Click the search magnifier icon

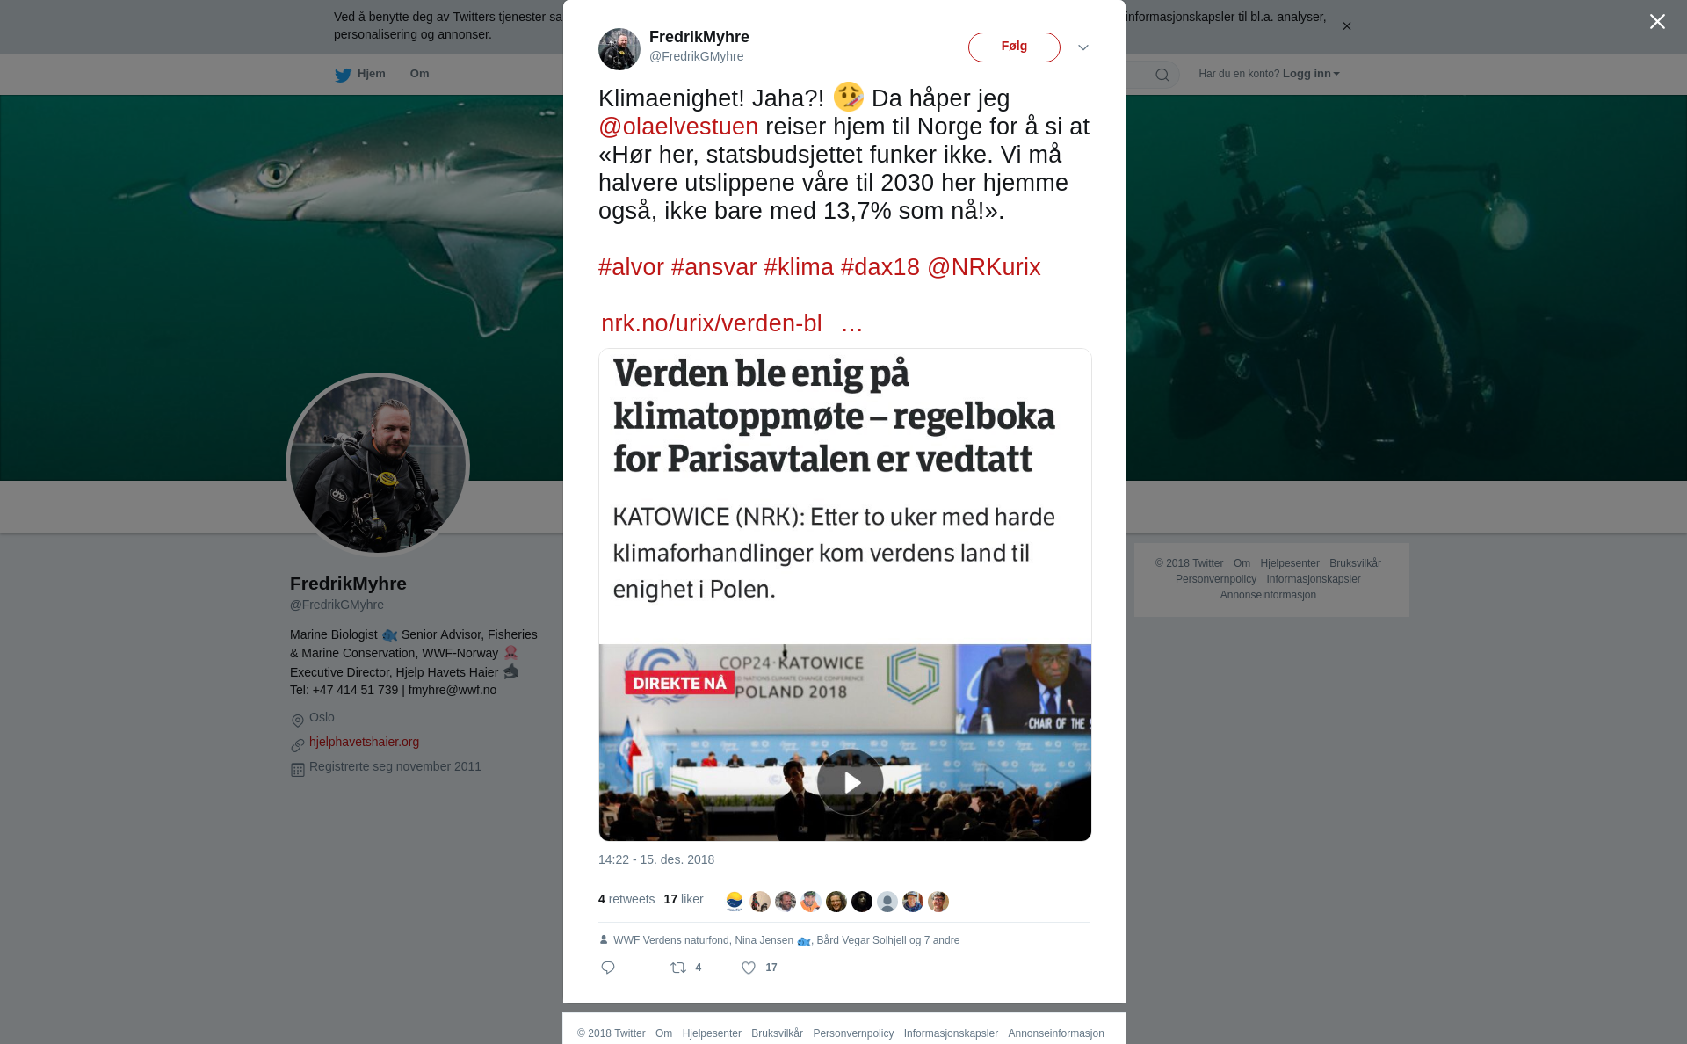tap(1162, 75)
